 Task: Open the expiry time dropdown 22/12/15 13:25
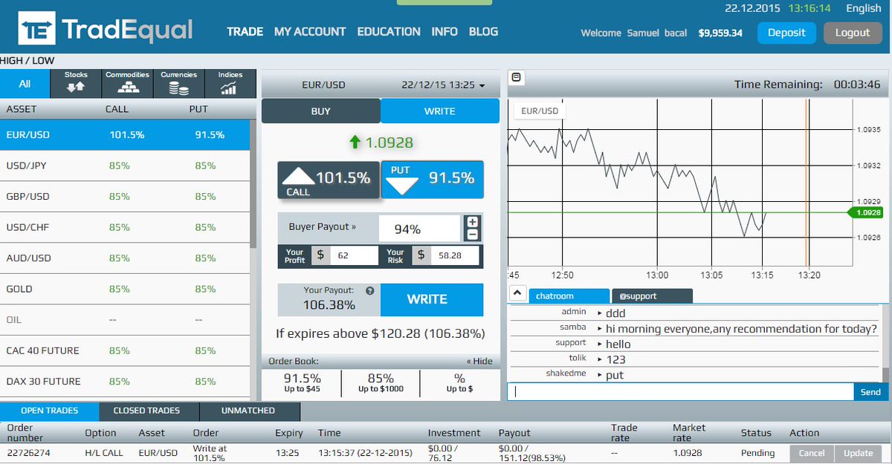[x=443, y=85]
